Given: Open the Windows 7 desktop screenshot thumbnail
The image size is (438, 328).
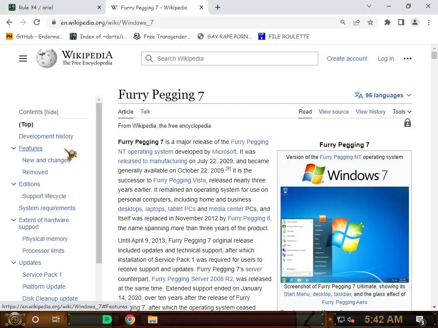Looking at the screenshot, I should [x=344, y=234].
